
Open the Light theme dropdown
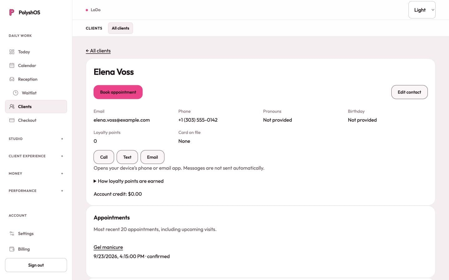click(422, 10)
